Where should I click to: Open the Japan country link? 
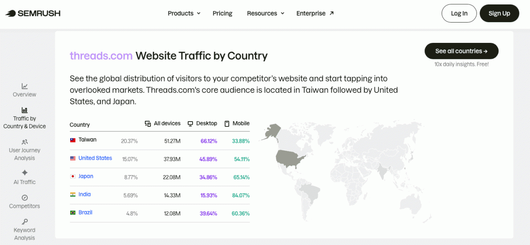(x=86, y=176)
